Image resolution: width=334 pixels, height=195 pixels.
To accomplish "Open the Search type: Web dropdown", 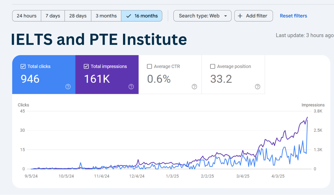I will 202,16.
